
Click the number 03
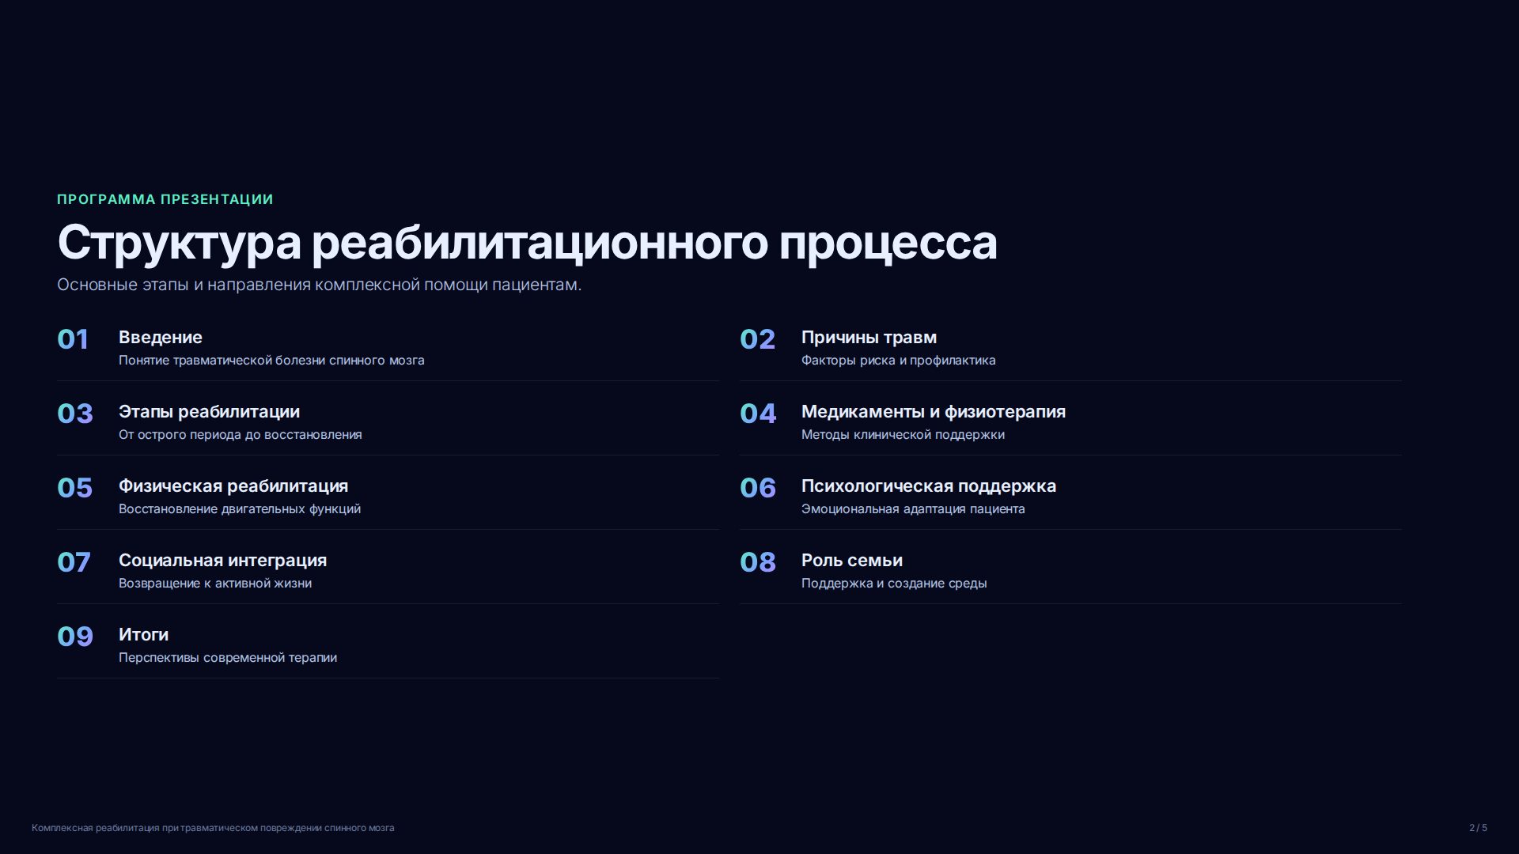[75, 414]
